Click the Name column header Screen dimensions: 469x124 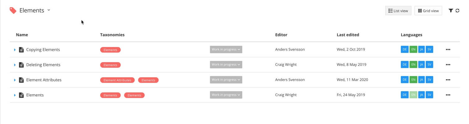point(22,35)
